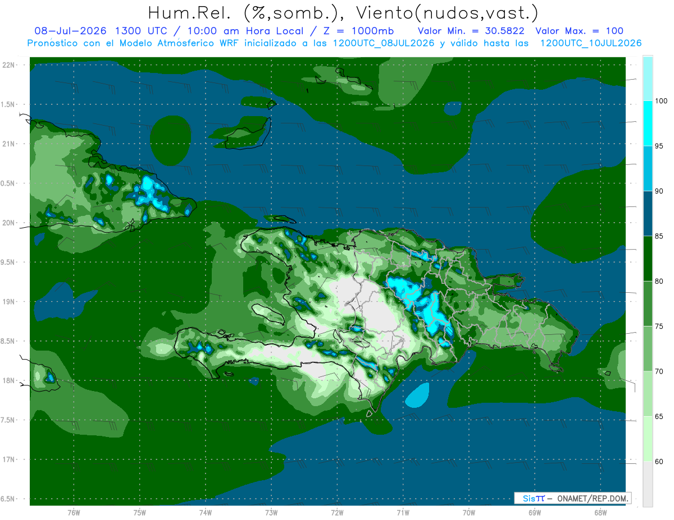Click the longitude label '73W'
The image size is (674, 520).
pos(271,512)
